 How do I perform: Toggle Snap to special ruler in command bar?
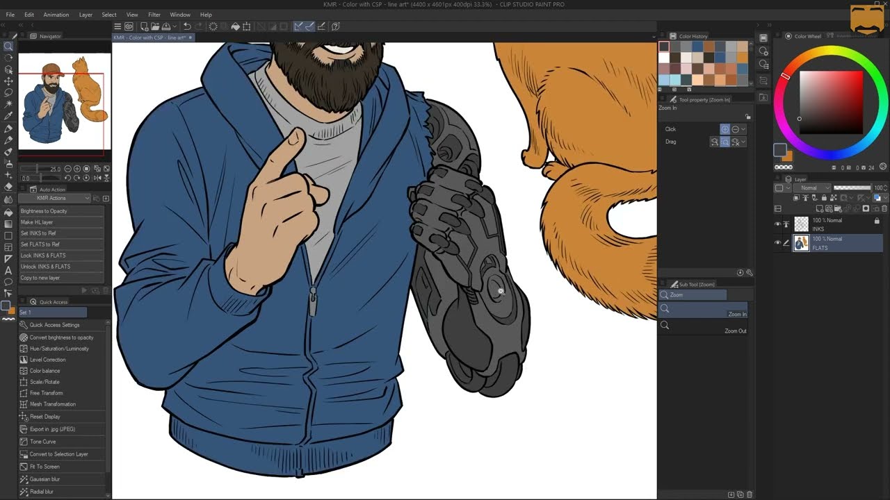pyautogui.click(x=310, y=26)
